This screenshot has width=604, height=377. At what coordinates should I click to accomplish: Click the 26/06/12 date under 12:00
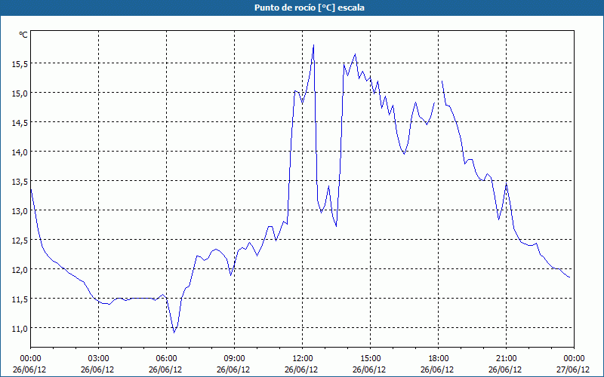301,369
